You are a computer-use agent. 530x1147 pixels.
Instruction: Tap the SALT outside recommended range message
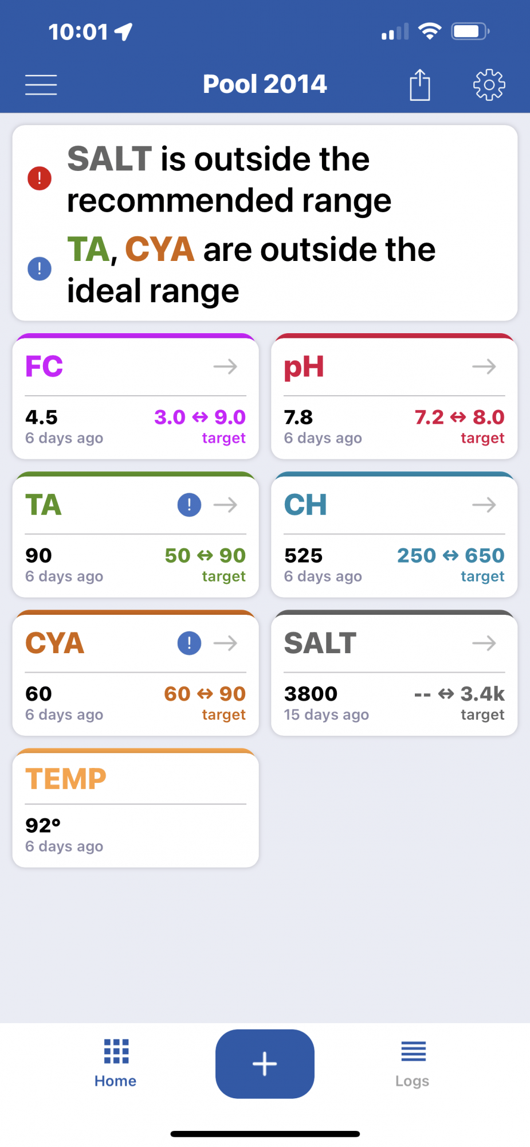[229, 179]
